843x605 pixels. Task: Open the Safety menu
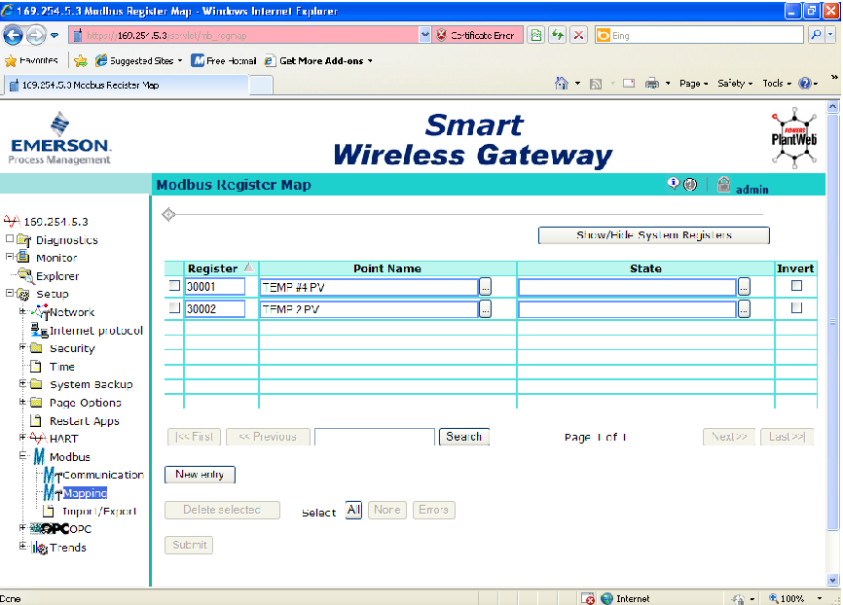point(735,84)
